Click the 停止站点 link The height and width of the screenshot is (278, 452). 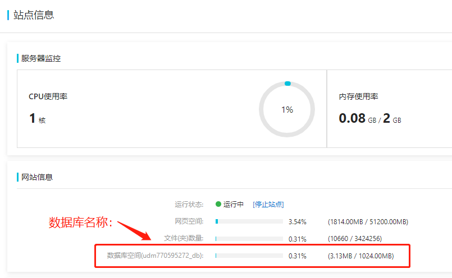point(268,205)
